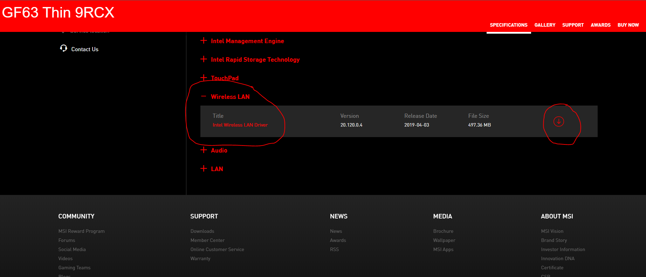Click the MEDIA footer heading
The image size is (646, 277).
pyautogui.click(x=442, y=216)
